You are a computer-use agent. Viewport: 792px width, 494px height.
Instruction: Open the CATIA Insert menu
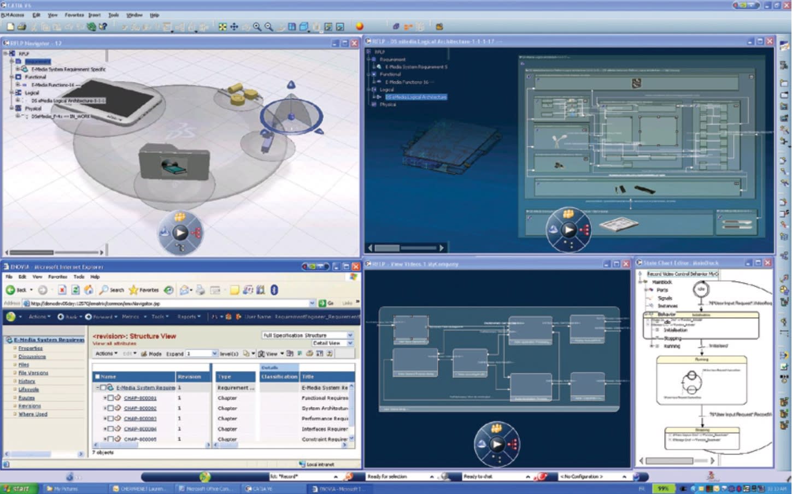pos(95,15)
